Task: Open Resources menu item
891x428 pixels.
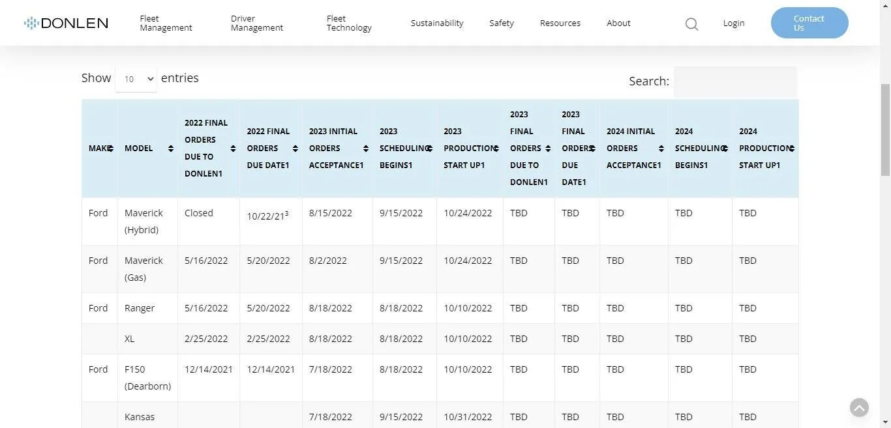Action: pos(560,23)
